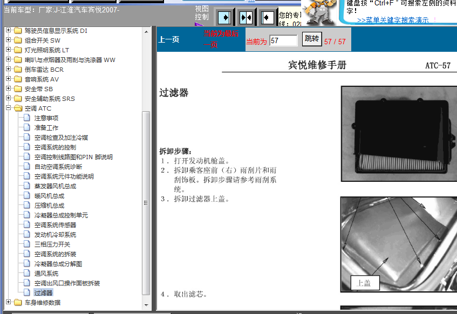This screenshot has height=314, width=457.
Task: Select the 安全辅助系统 SRS folder label
Action: pos(50,99)
